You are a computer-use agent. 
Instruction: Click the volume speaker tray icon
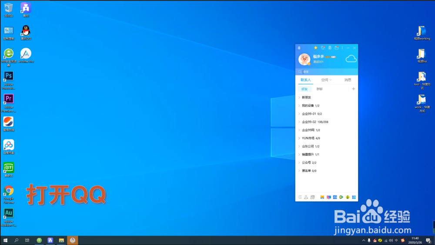[x=391, y=240]
